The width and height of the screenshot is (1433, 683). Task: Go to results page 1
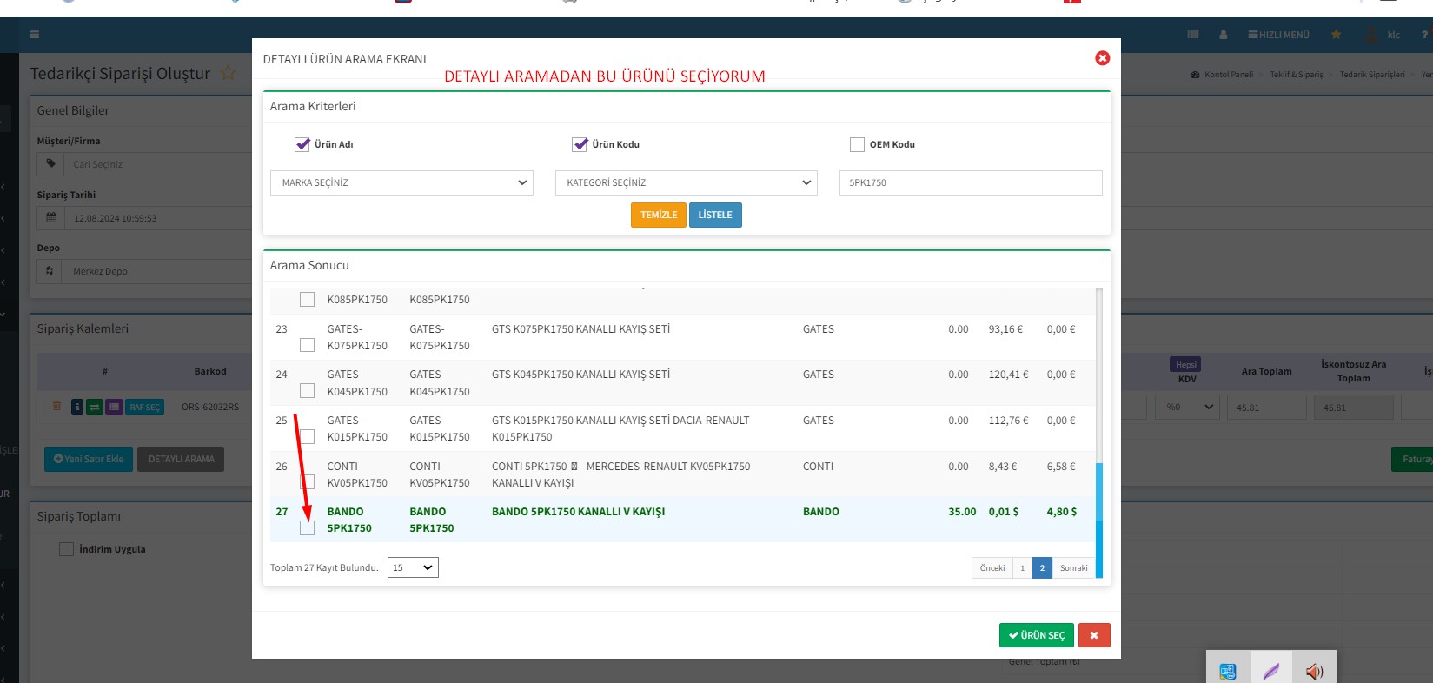click(x=1022, y=567)
